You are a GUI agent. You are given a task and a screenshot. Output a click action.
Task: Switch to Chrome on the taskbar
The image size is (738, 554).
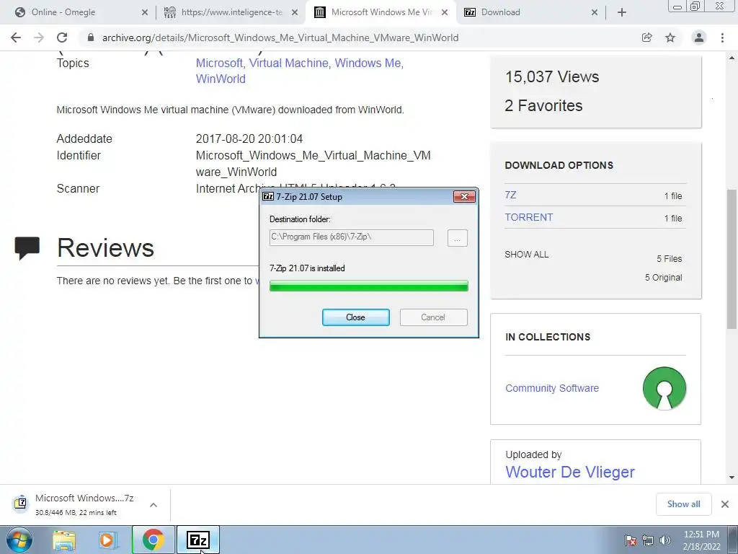pos(154,540)
